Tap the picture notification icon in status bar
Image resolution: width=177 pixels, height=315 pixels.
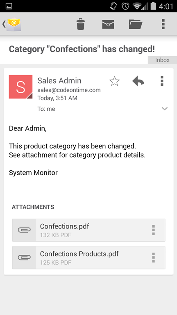(x=9, y=6)
